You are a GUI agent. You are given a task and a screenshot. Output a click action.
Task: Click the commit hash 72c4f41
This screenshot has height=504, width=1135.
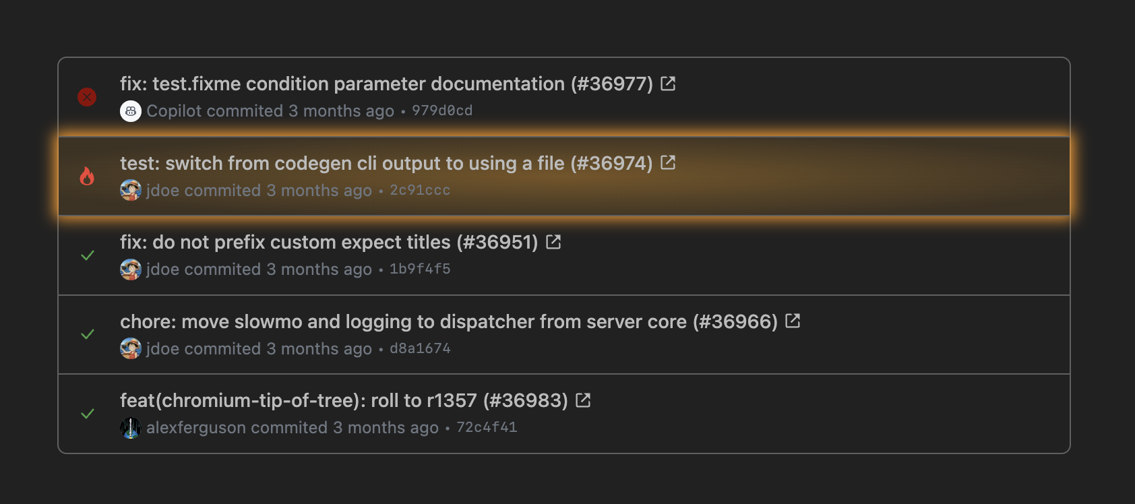pos(487,427)
